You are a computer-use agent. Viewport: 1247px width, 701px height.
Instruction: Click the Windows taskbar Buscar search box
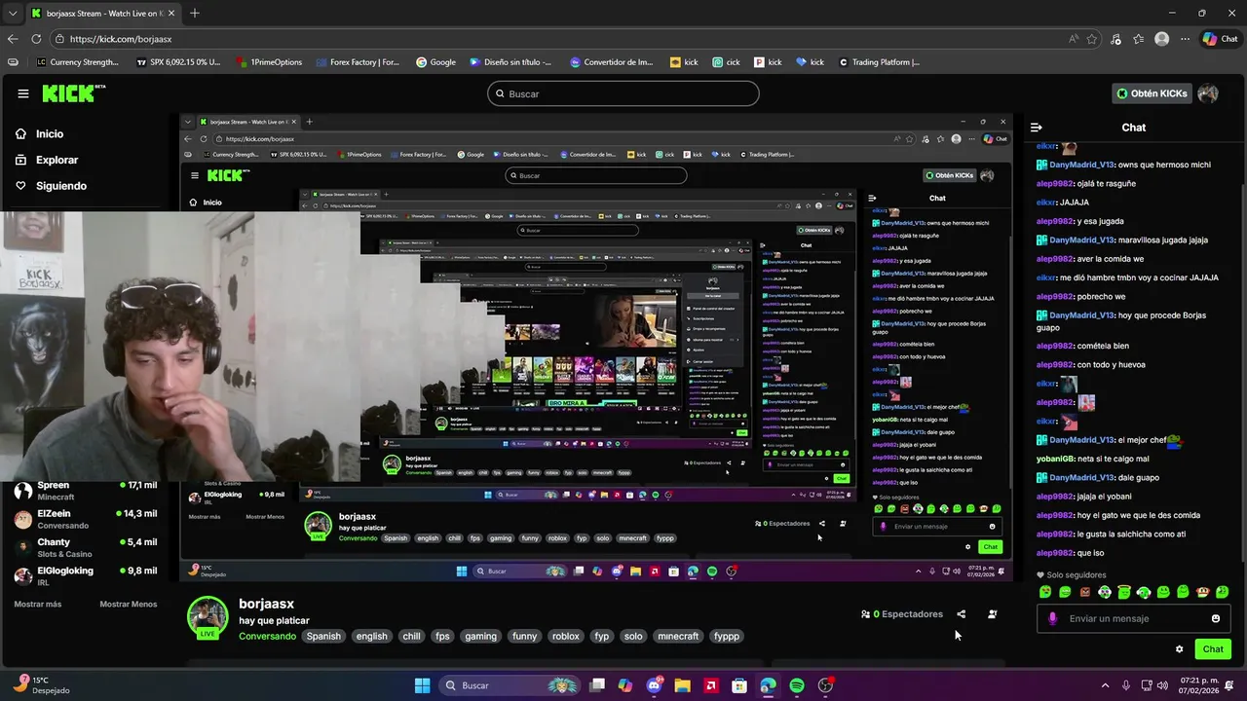pos(508,685)
